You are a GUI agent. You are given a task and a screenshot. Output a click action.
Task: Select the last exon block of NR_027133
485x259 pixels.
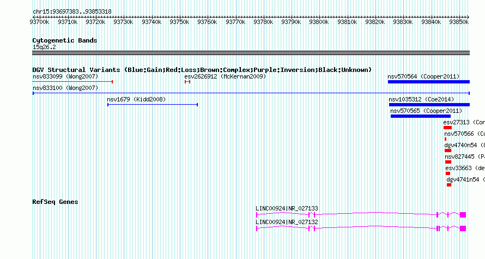point(463,215)
